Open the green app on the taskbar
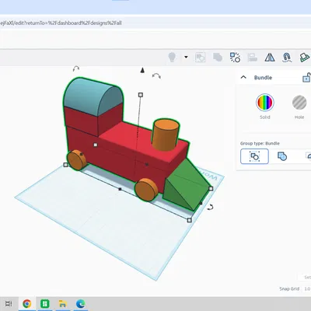This screenshot has width=311, height=311. [45, 303]
